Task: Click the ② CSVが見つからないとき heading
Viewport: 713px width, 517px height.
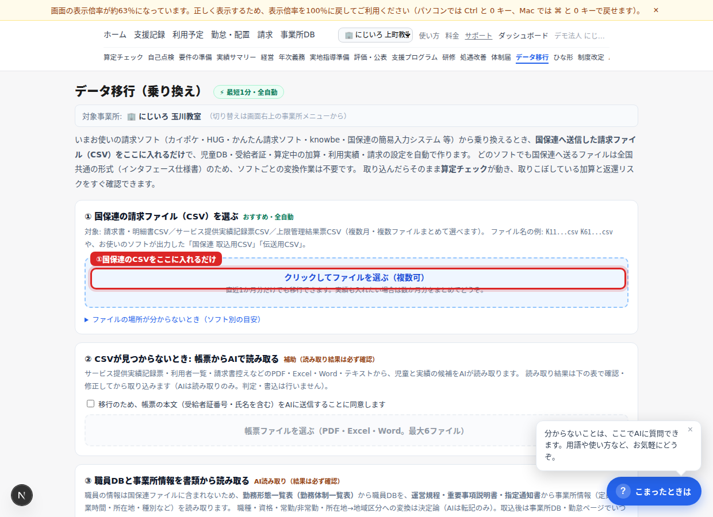Action: coord(182,359)
